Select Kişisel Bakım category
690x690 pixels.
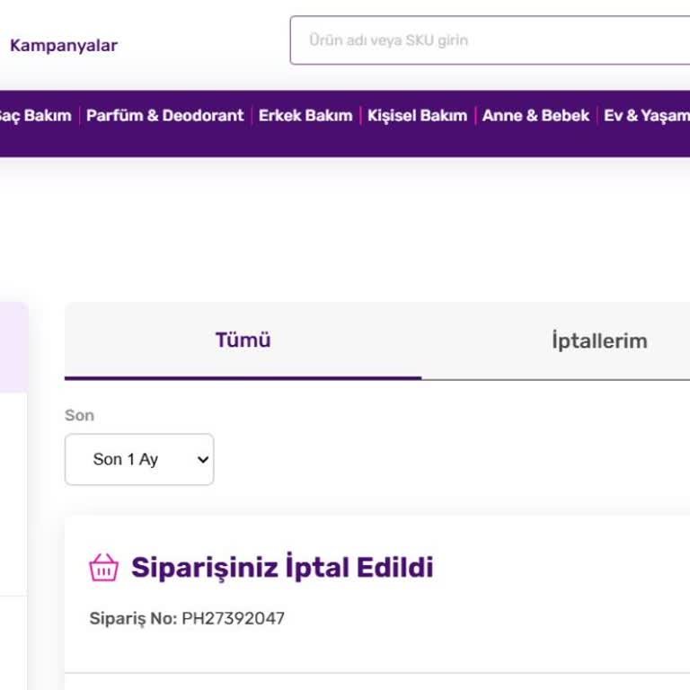[417, 115]
